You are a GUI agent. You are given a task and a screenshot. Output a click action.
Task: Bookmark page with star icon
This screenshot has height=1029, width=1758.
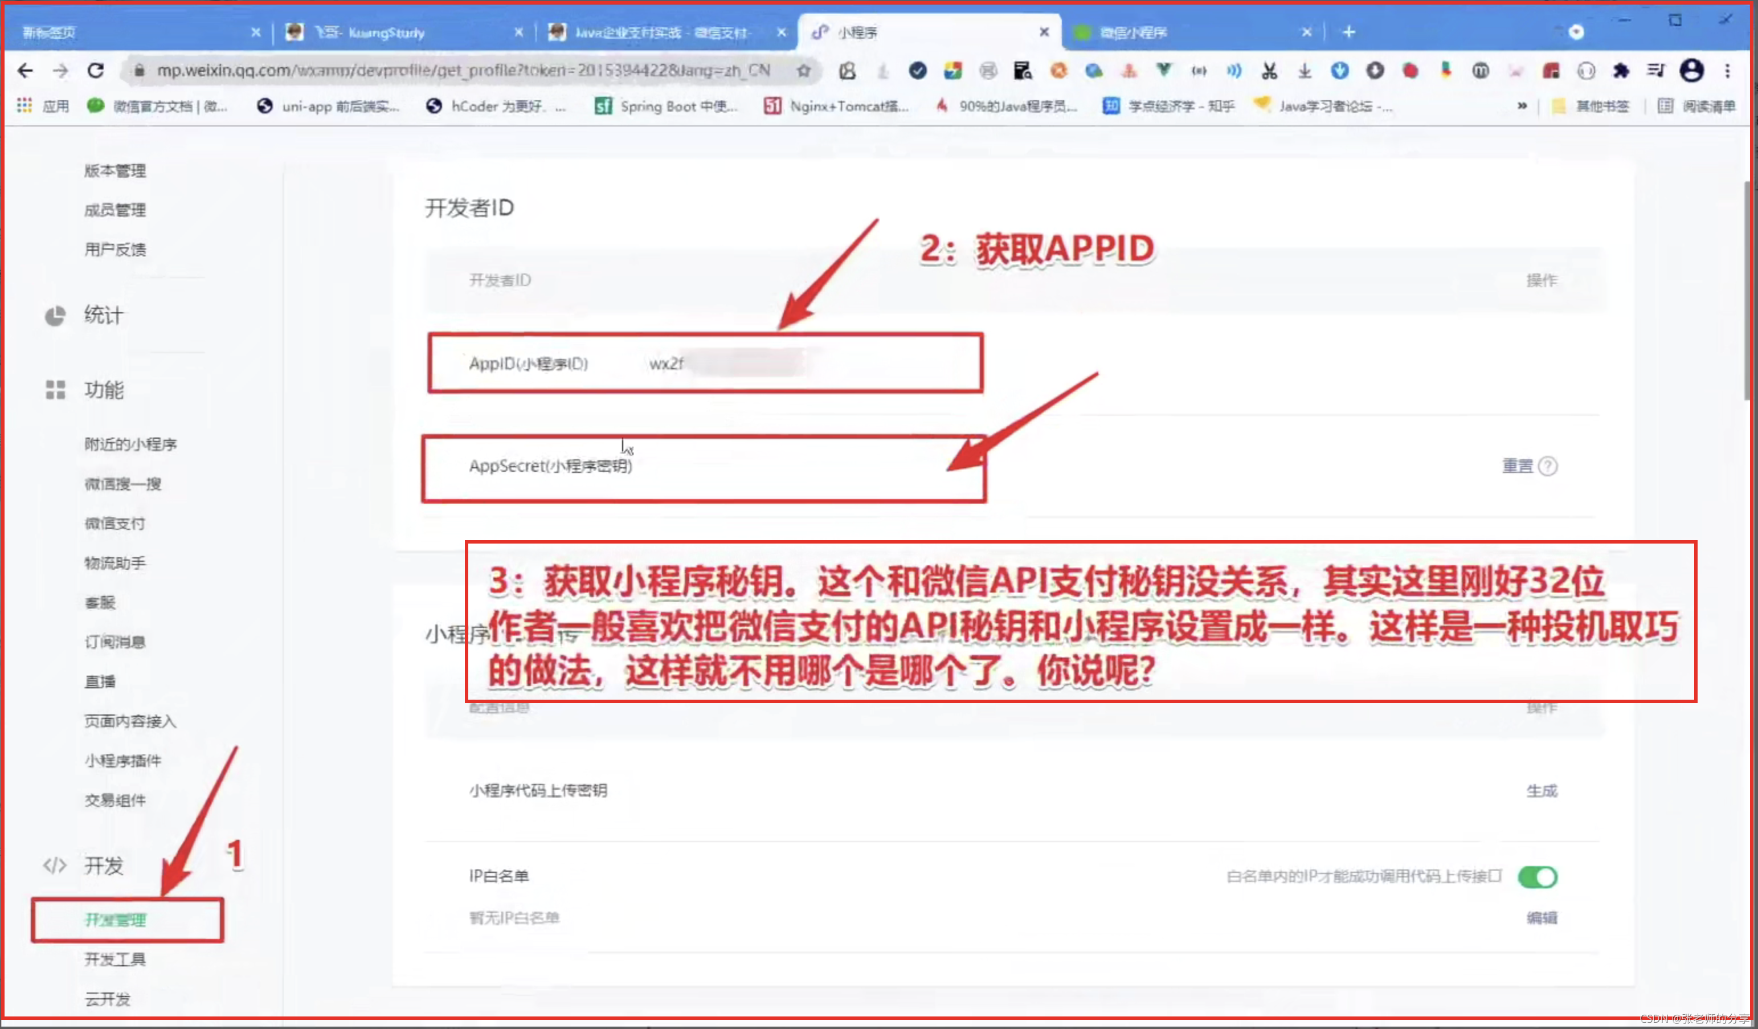click(x=804, y=71)
